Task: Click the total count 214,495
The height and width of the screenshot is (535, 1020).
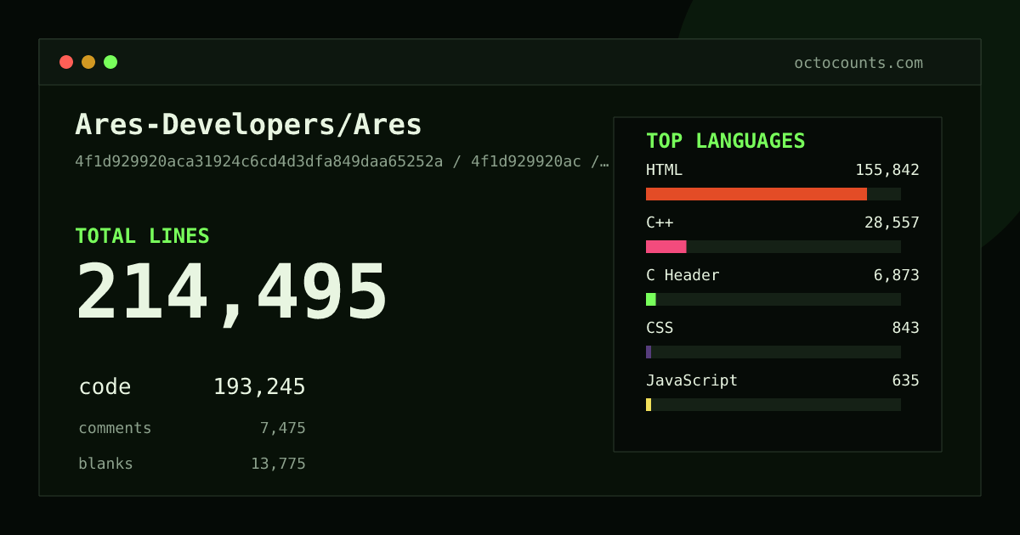Action: [x=231, y=293]
